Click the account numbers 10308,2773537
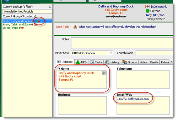The width and height of the screenshot is (178, 122). 155,19
